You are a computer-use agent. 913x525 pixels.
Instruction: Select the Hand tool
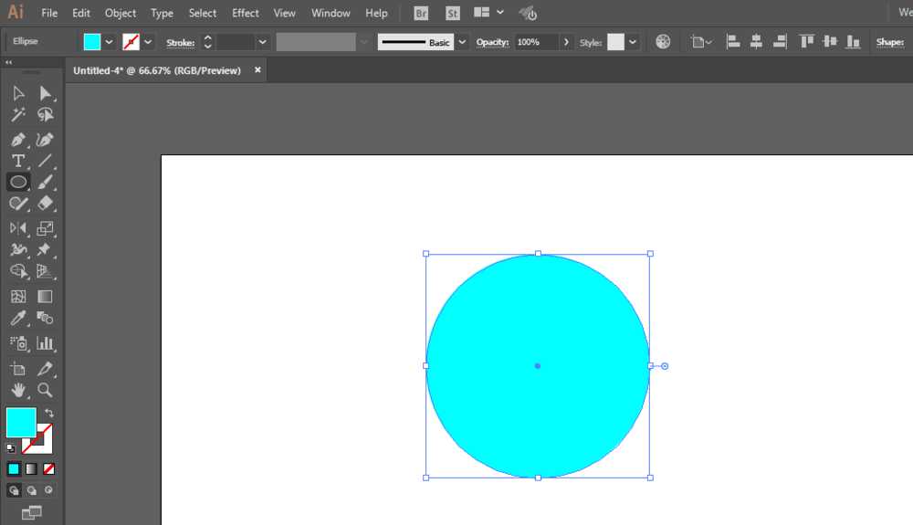tap(18, 390)
